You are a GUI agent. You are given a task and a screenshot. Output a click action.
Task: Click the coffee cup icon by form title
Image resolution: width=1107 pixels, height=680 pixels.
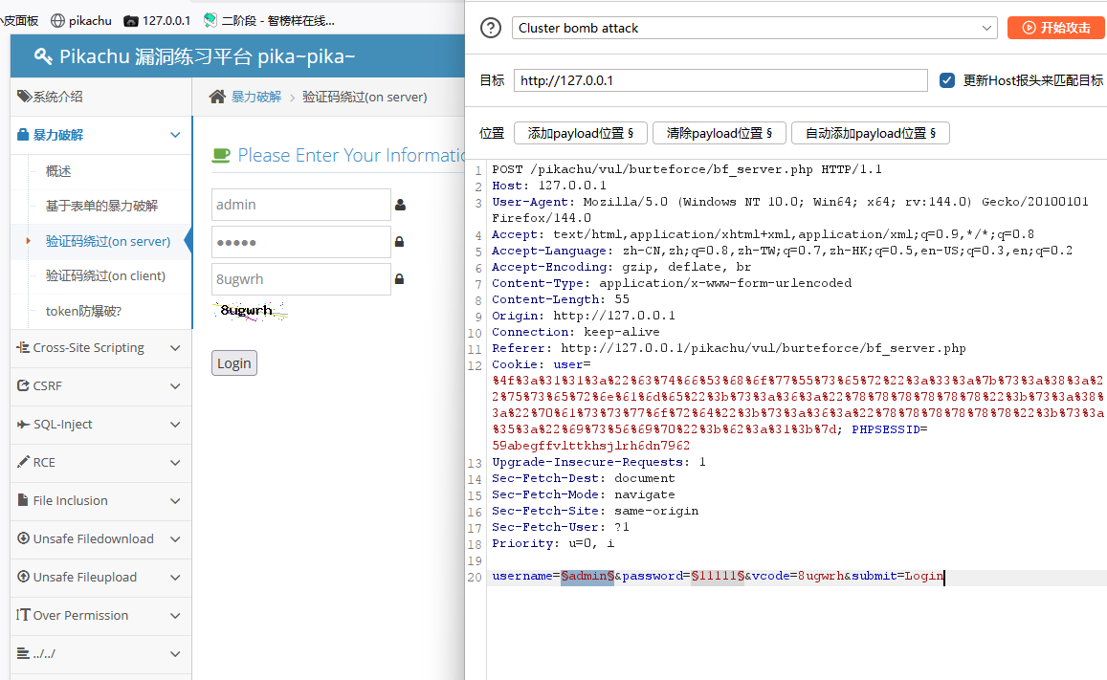click(221, 155)
